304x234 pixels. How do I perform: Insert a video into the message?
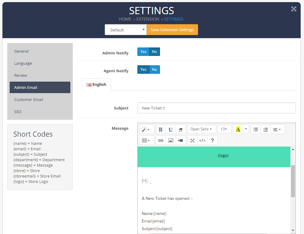coord(181,140)
